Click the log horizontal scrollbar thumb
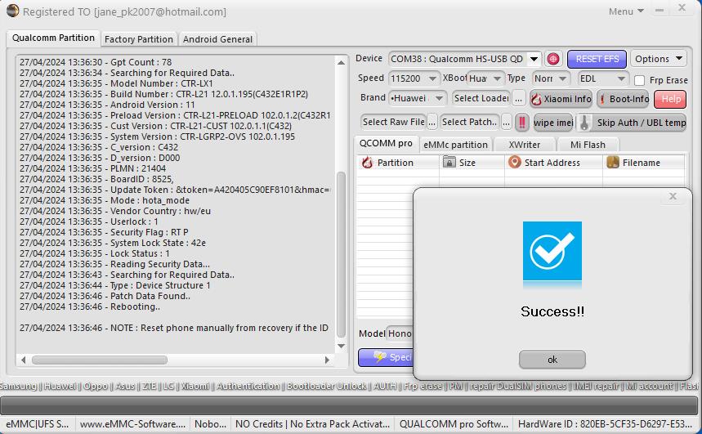 pyautogui.click(x=100, y=360)
